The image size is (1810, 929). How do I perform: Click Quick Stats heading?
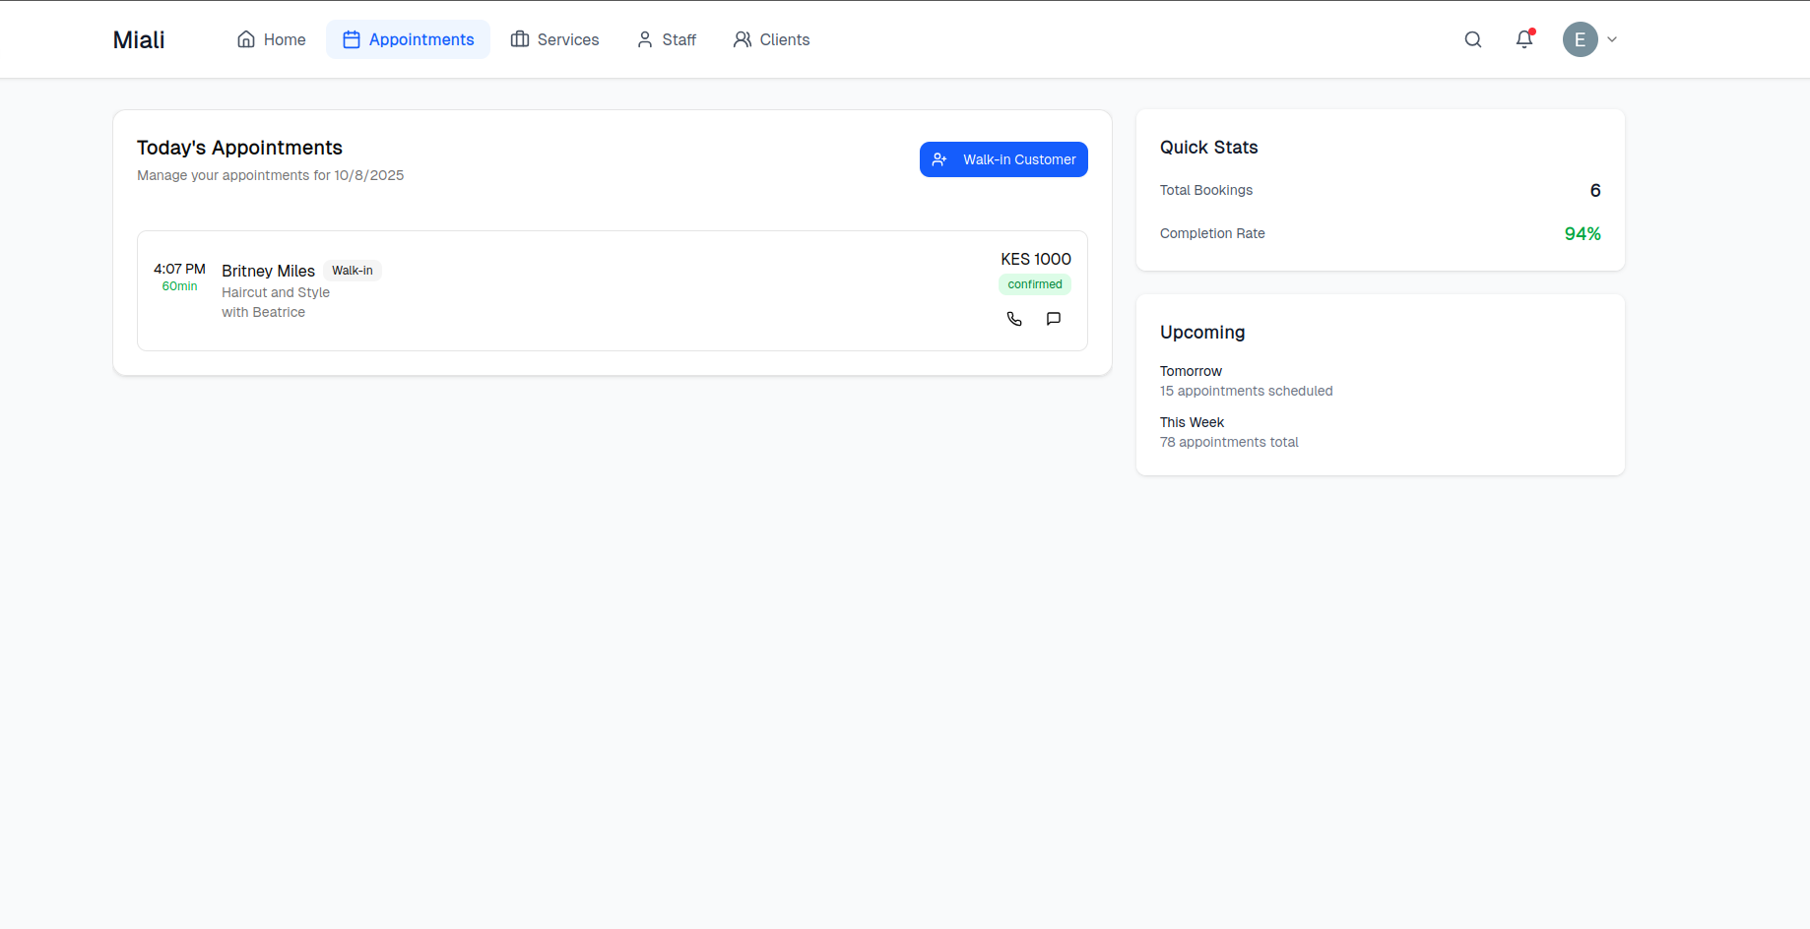[x=1208, y=147]
